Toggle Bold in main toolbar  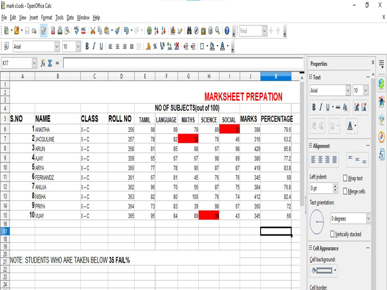[x=87, y=46]
